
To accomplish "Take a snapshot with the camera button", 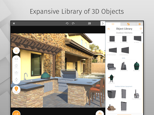I will (100, 113).
